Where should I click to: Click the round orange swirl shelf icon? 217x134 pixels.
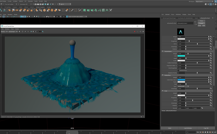click(9, 10)
